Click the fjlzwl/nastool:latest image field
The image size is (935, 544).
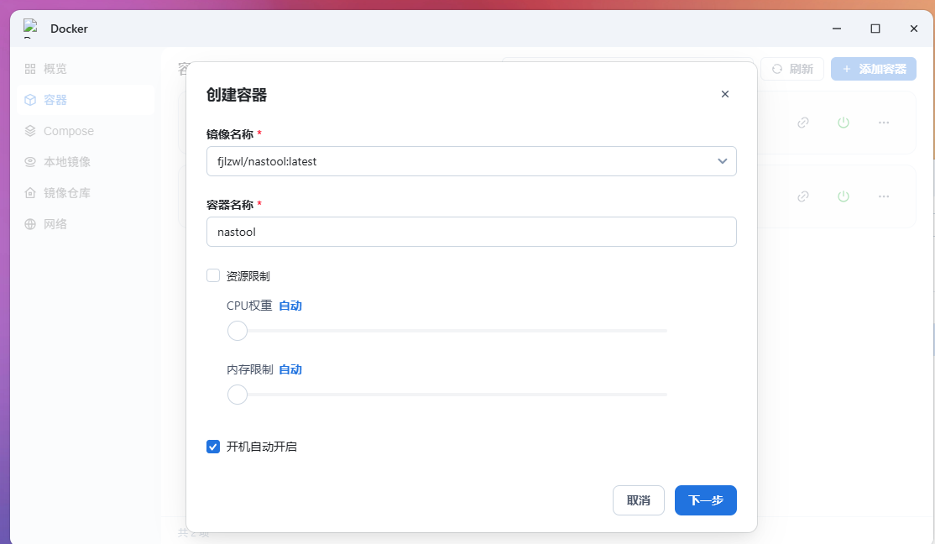[x=472, y=161]
